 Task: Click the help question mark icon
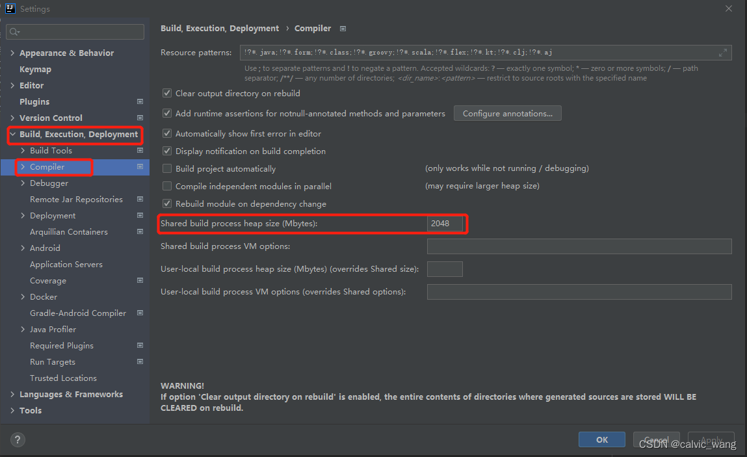tap(17, 439)
